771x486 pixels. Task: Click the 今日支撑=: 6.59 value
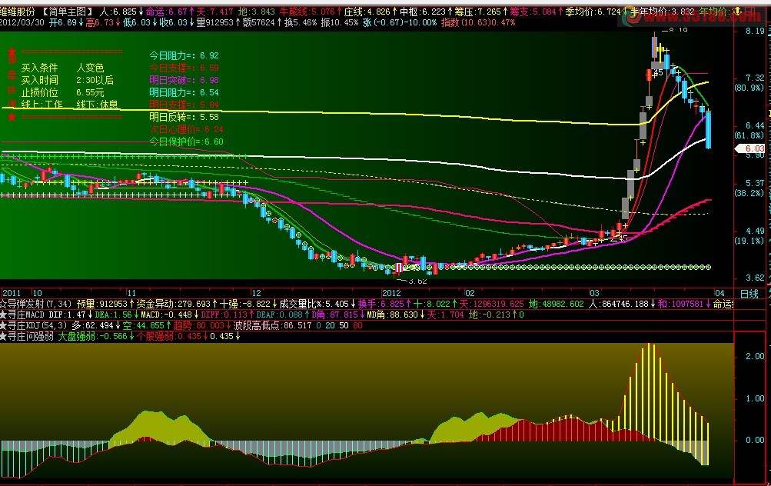pos(184,68)
